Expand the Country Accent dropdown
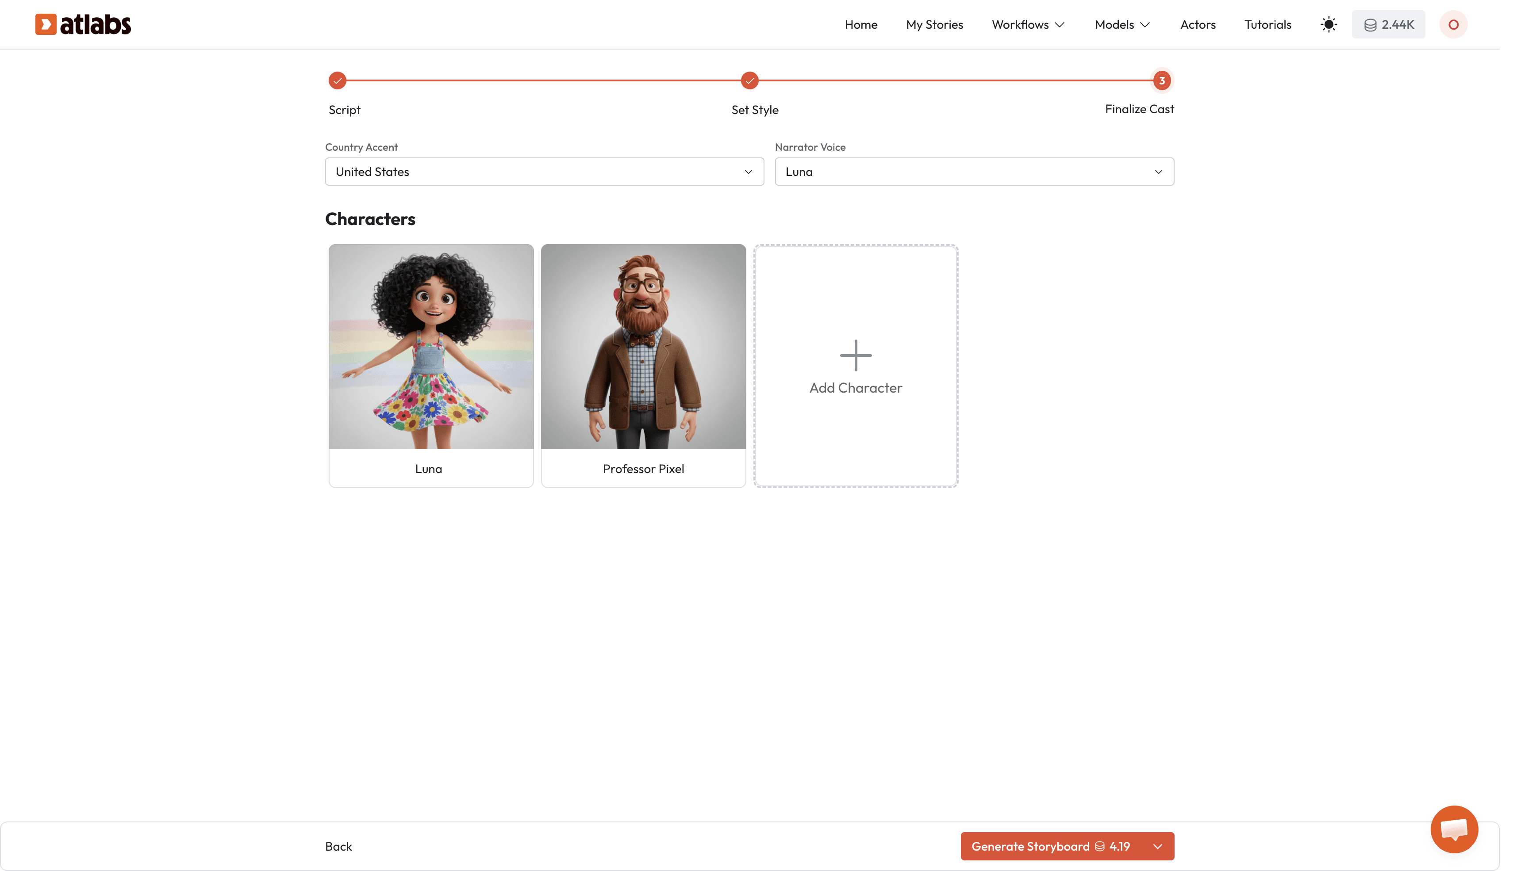Viewport: 1513px width, 871px height. [544, 172]
